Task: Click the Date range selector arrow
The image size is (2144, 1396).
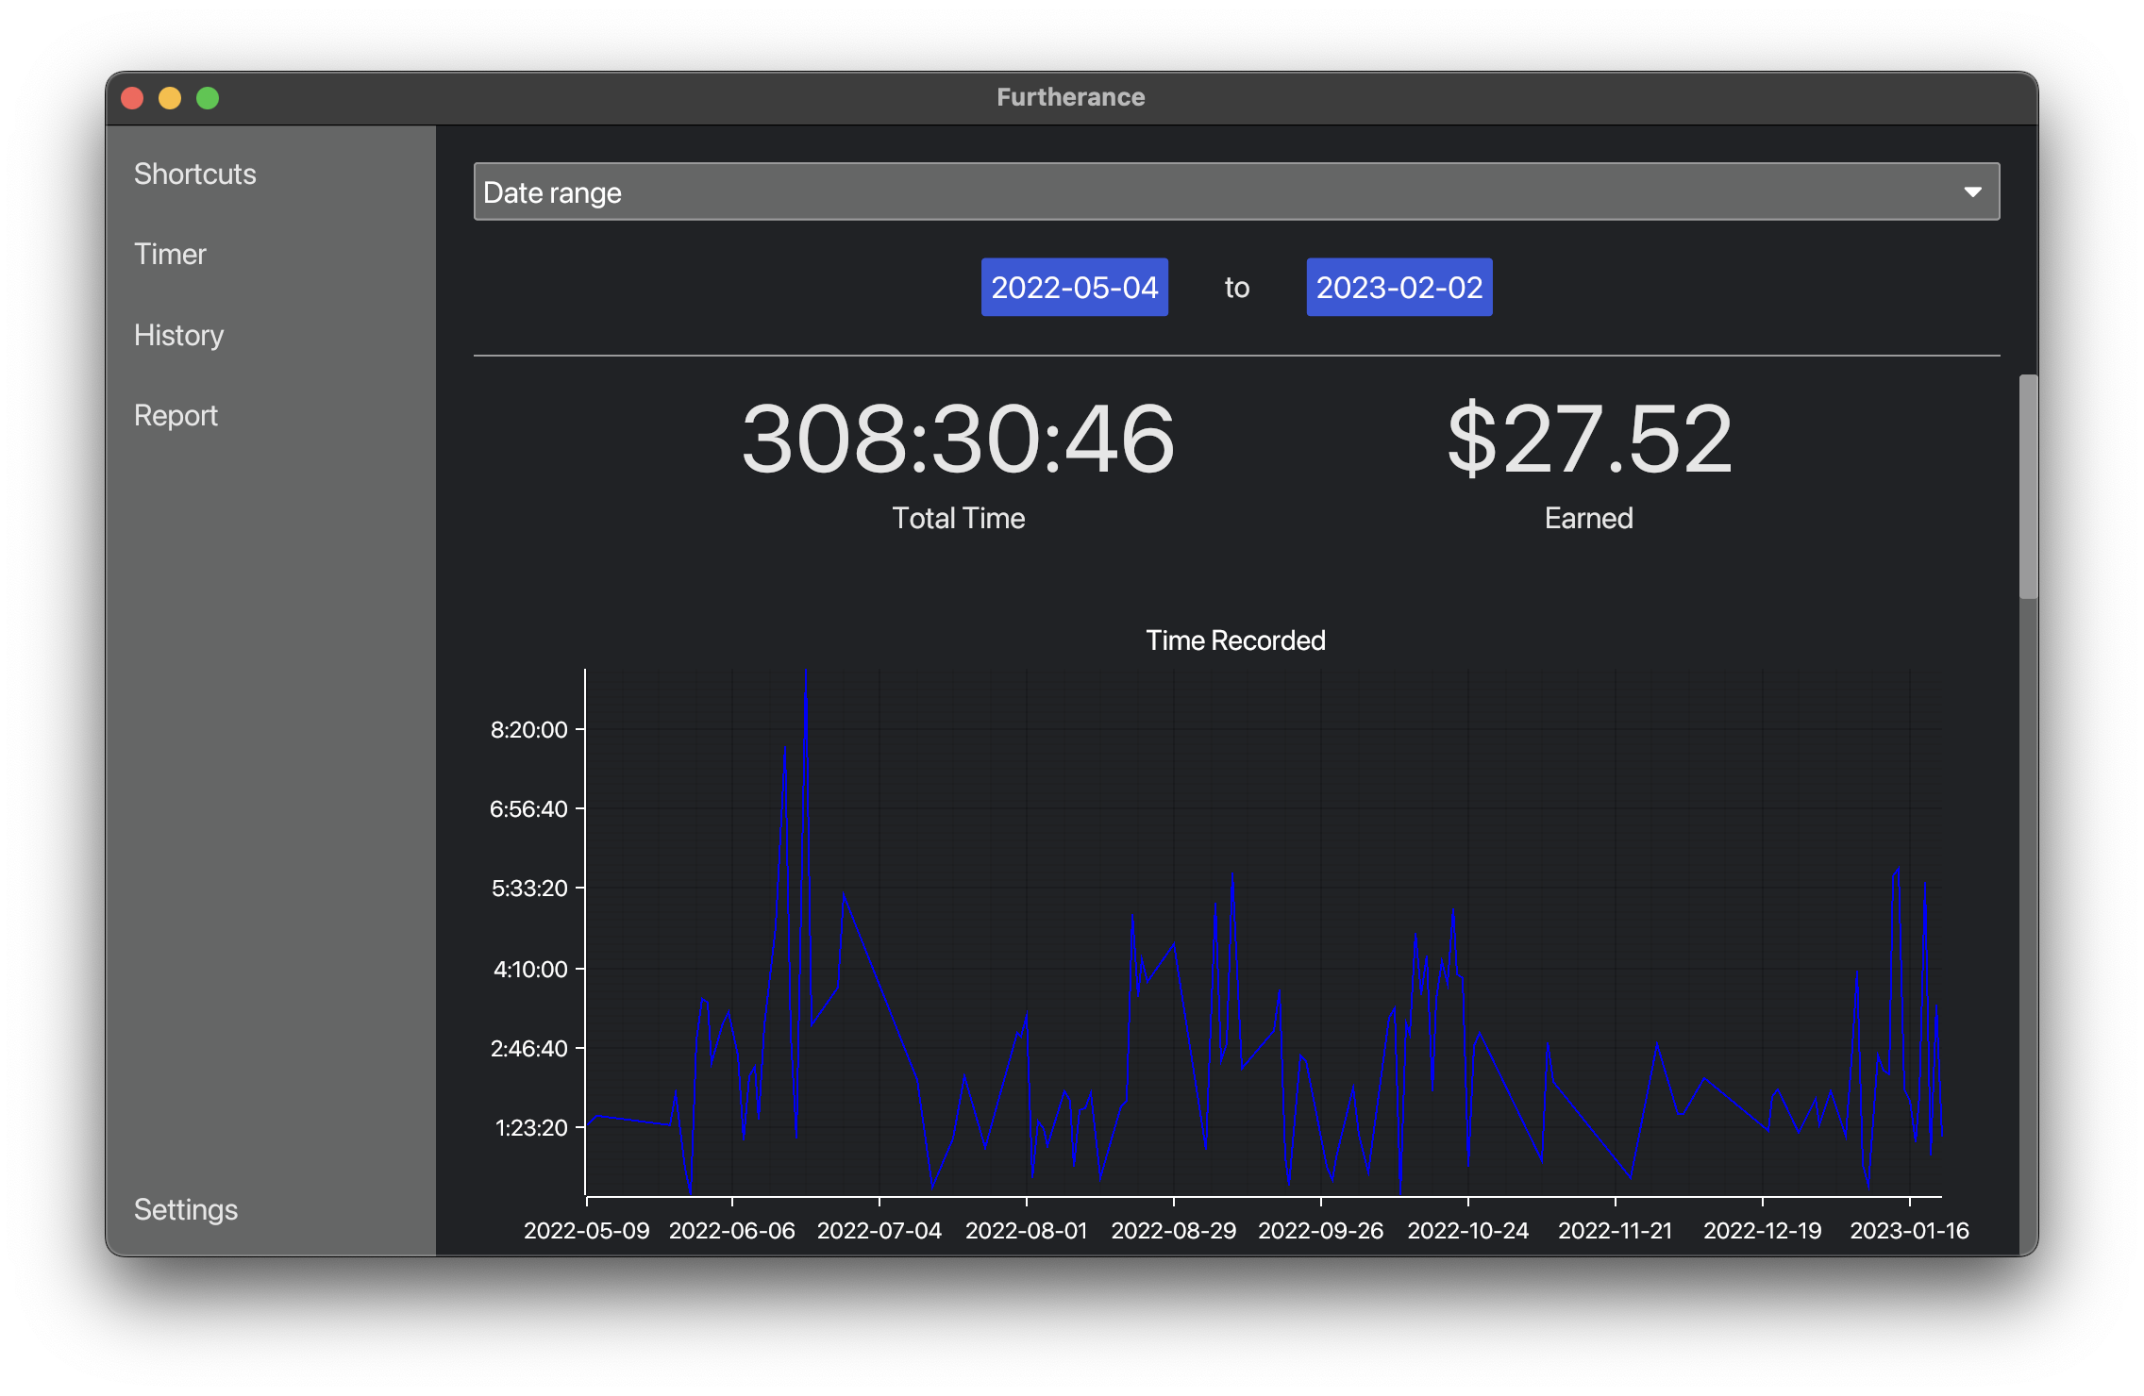Action: tap(1972, 192)
